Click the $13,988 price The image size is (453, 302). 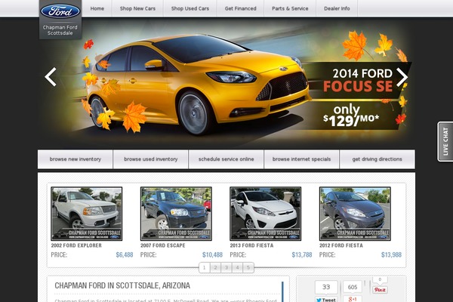click(x=391, y=255)
